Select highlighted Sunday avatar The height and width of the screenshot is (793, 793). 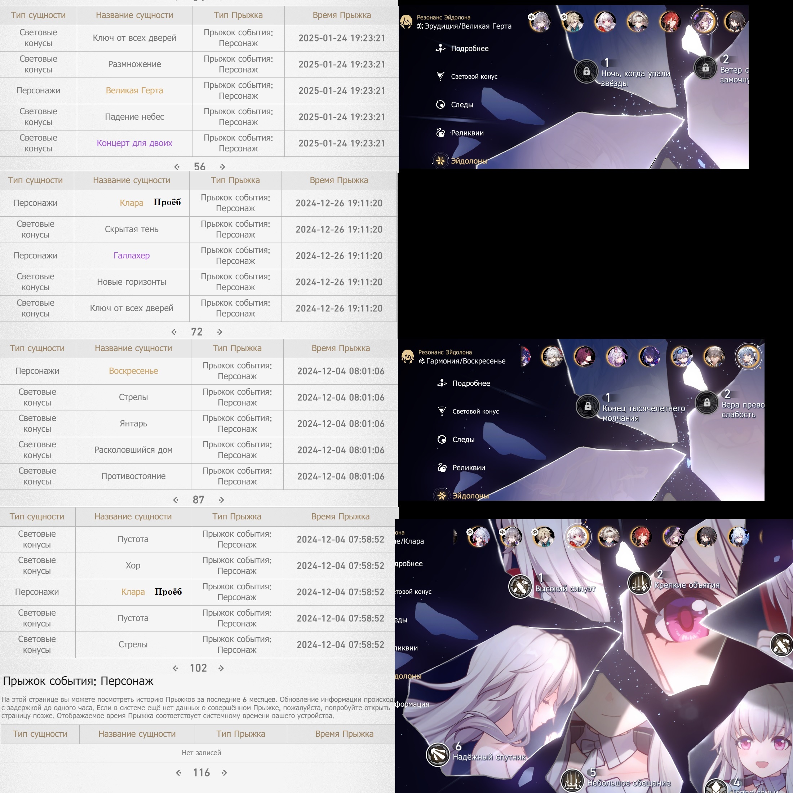748,355
